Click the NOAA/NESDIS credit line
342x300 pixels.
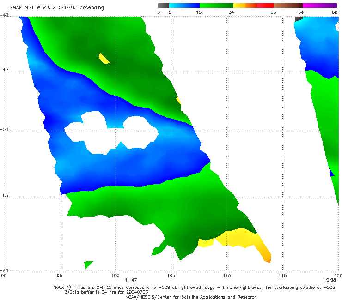coord(191,297)
